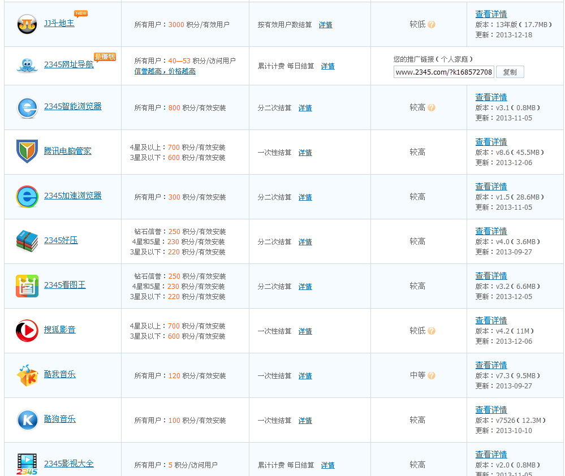Viewport: 565px width, 476px height.
Task: Open 详情 for 2345看图王 settlement
Action: (305, 287)
